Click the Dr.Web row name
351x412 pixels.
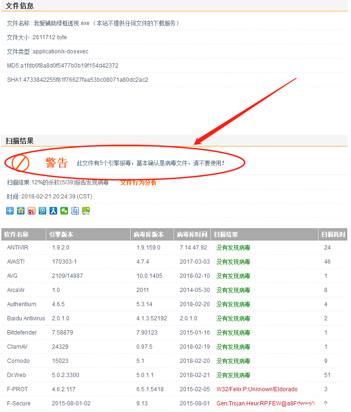pyautogui.click(x=17, y=375)
